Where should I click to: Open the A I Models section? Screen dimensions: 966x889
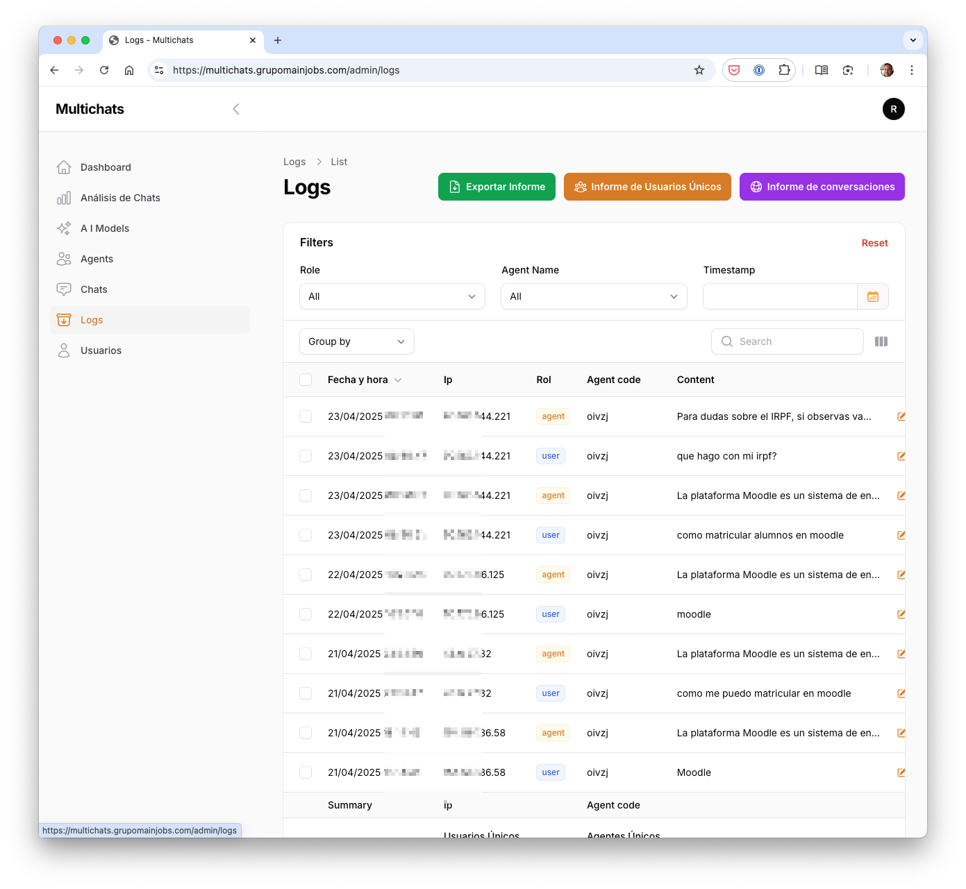pyautogui.click(x=105, y=228)
